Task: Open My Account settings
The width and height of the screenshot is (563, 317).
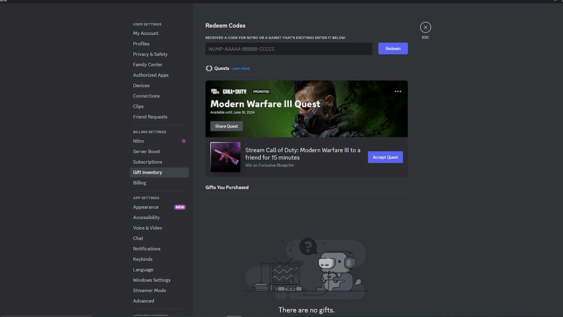Action: [x=145, y=33]
